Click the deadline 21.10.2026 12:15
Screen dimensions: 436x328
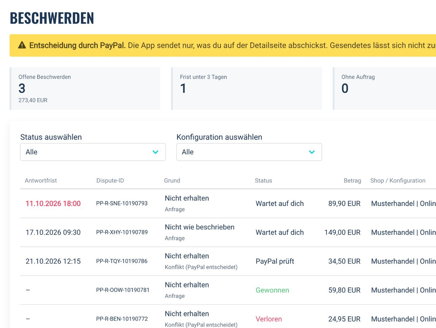(x=53, y=261)
